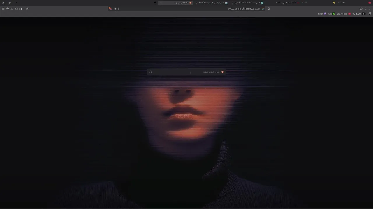The width and height of the screenshot is (373, 209).
Task: Open the Brave Wallet icon in toolbar
Action: [16, 9]
